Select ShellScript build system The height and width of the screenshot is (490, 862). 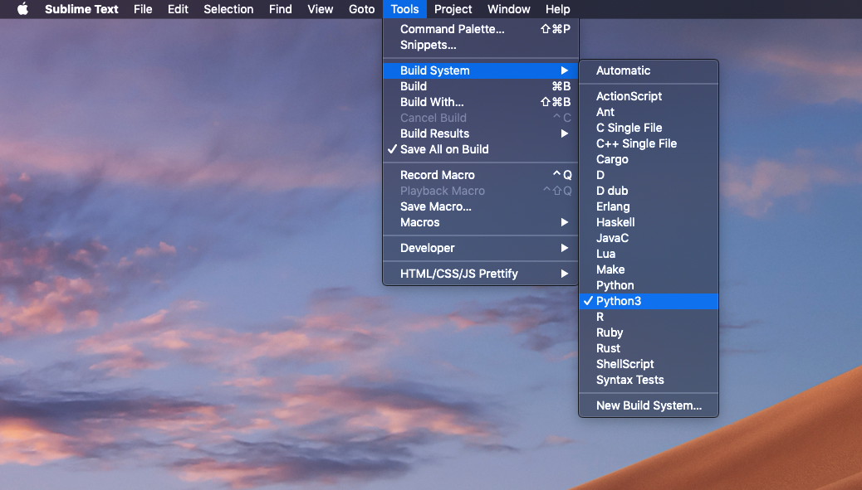tap(624, 364)
